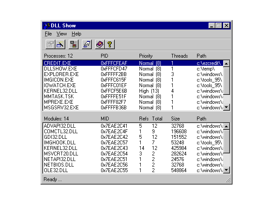Click the magic wand toolbar icon
Viewport: 273px width, 205px height.
61,44
